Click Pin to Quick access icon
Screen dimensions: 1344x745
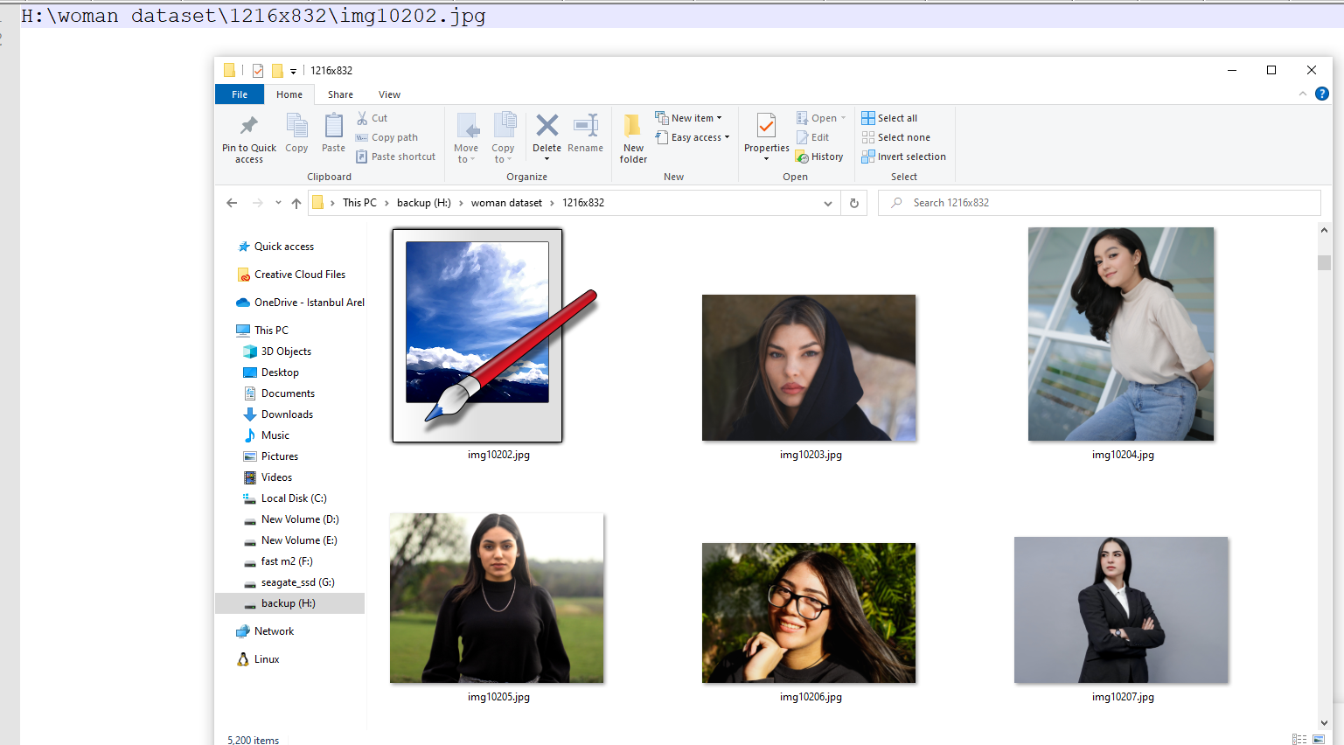(249, 127)
